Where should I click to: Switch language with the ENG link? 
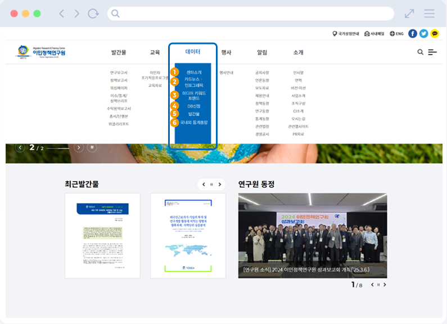coord(396,34)
